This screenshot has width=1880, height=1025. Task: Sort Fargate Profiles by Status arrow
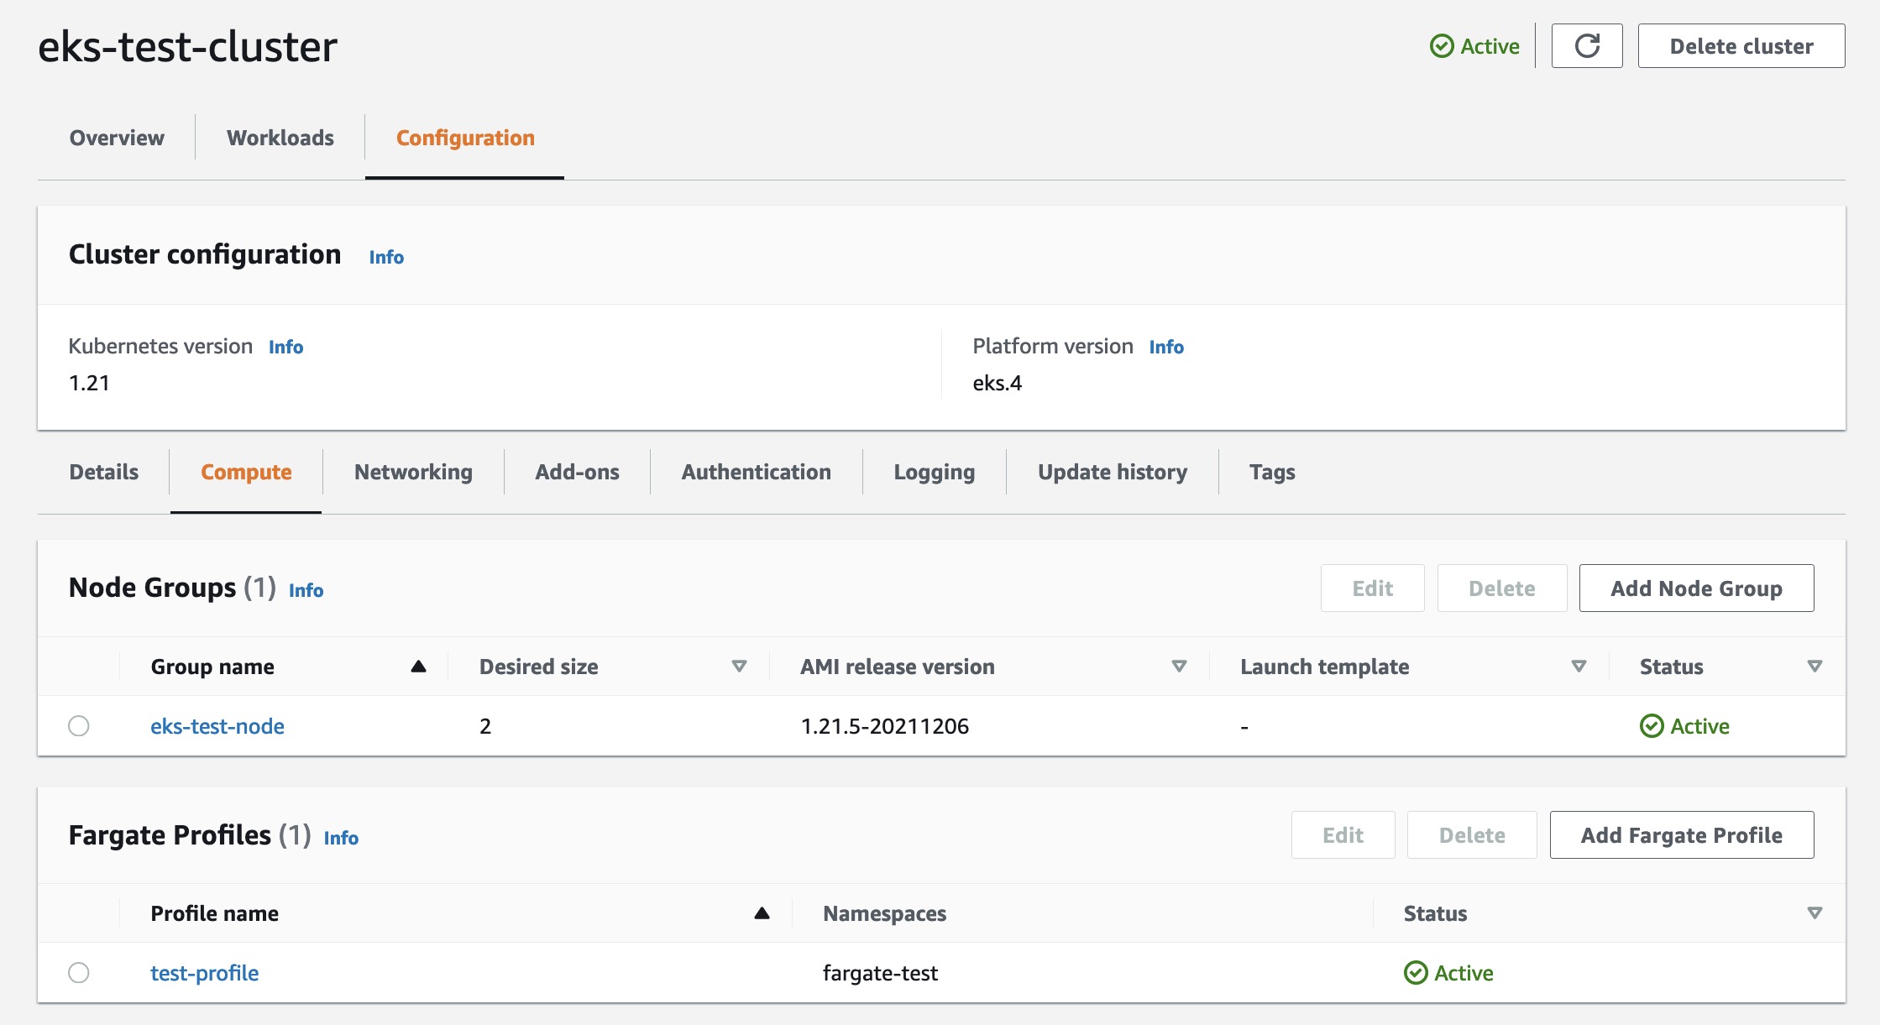point(1815,913)
